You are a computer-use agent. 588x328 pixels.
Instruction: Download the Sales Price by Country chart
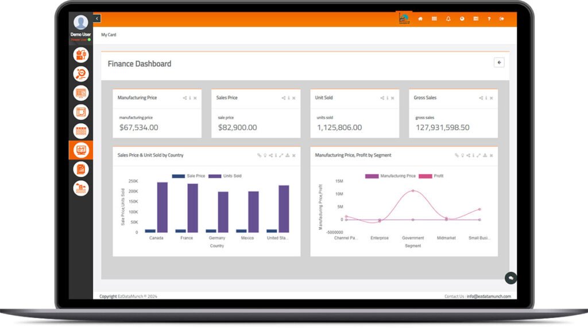[288, 155]
